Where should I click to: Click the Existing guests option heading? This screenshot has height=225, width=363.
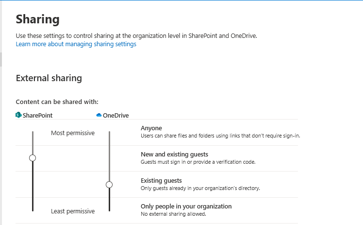tap(161, 180)
